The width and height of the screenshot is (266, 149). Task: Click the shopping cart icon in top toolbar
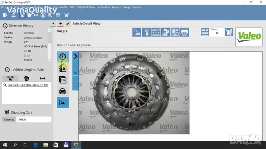click(x=66, y=15)
